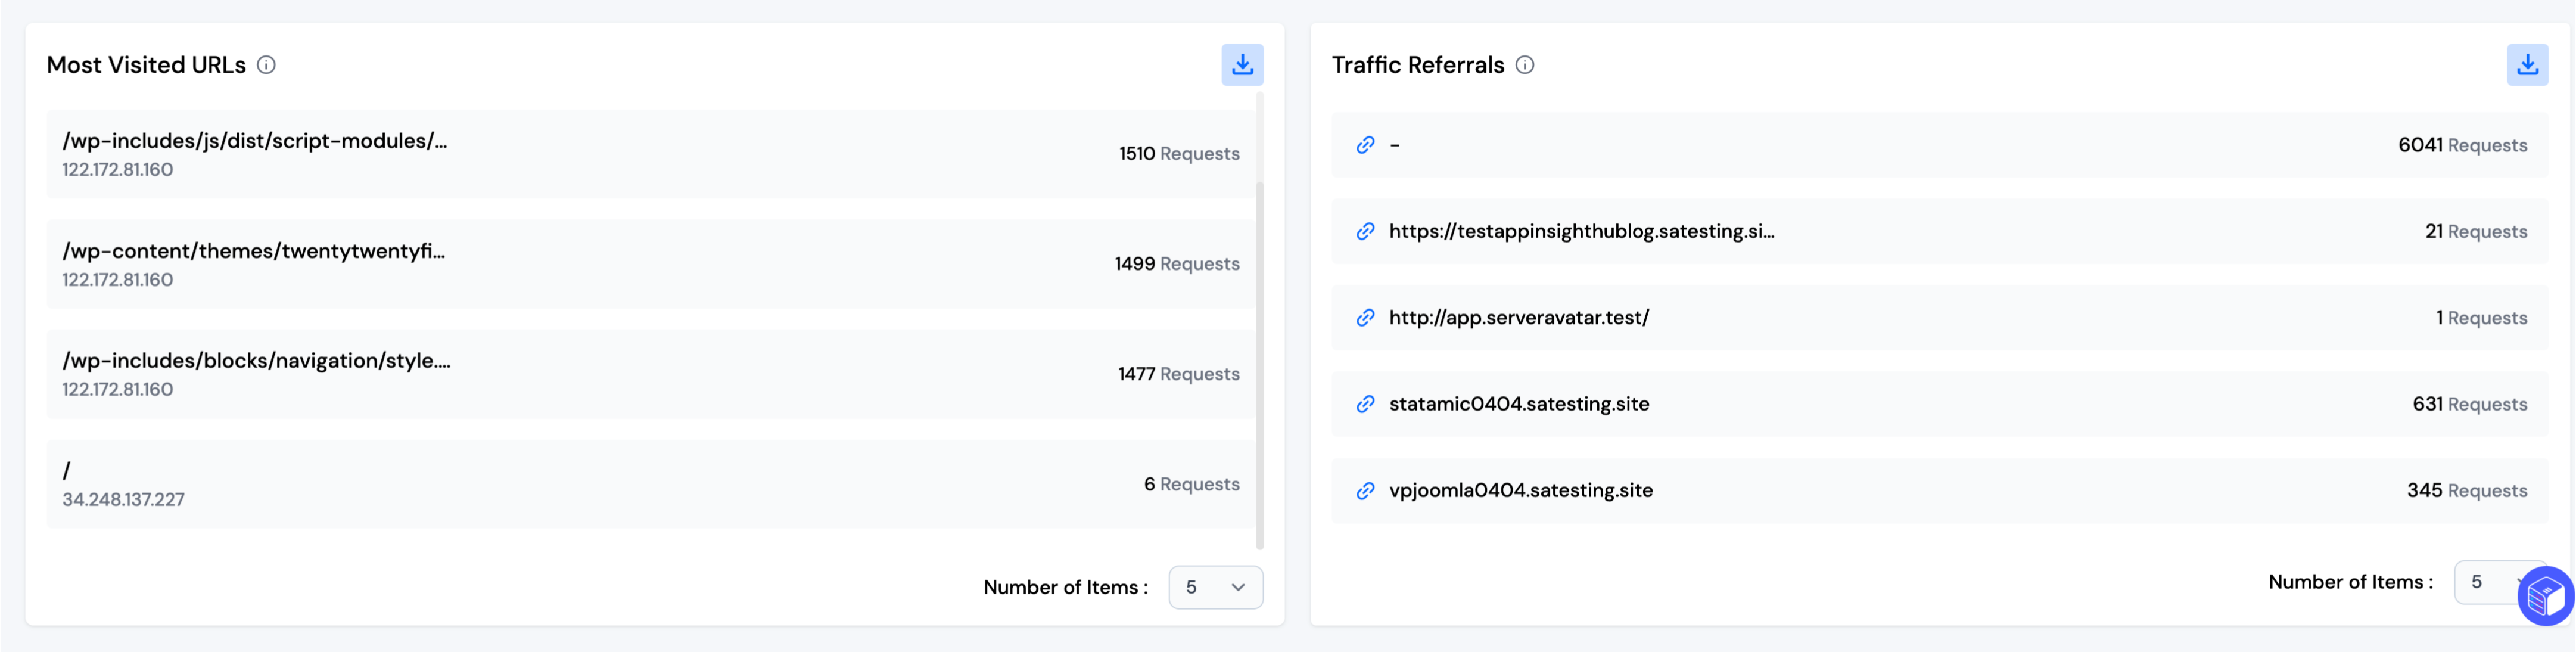Open Number of Items dropdown for URLs

click(1215, 587)
